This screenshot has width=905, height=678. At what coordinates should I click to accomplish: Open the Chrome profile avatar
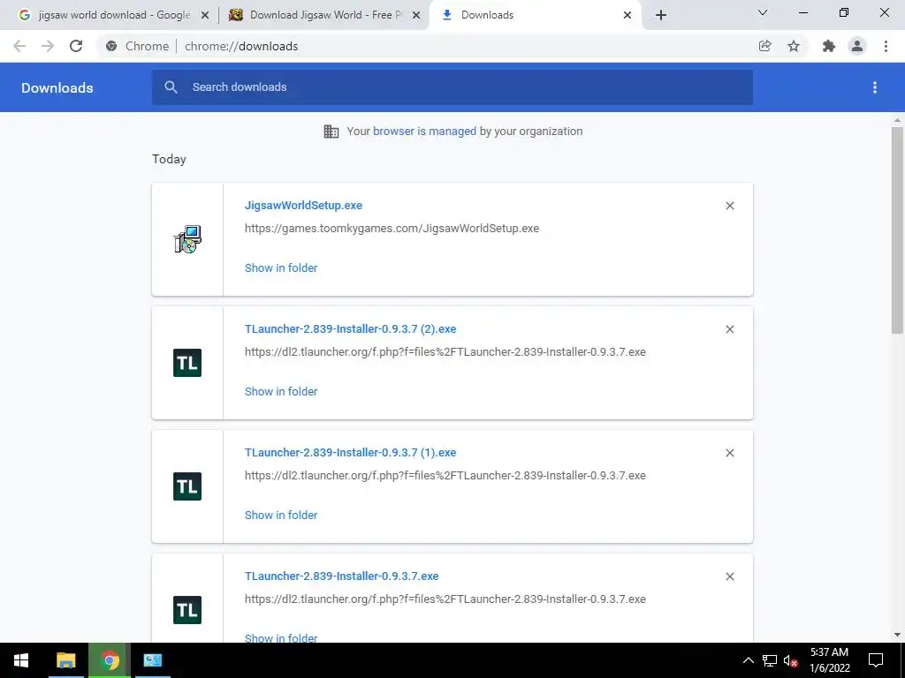pyautogui.click(x=857, y=46)
